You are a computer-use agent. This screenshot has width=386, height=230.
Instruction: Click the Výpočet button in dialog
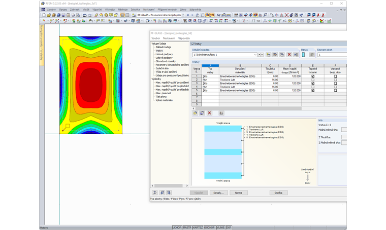(199, 193)
